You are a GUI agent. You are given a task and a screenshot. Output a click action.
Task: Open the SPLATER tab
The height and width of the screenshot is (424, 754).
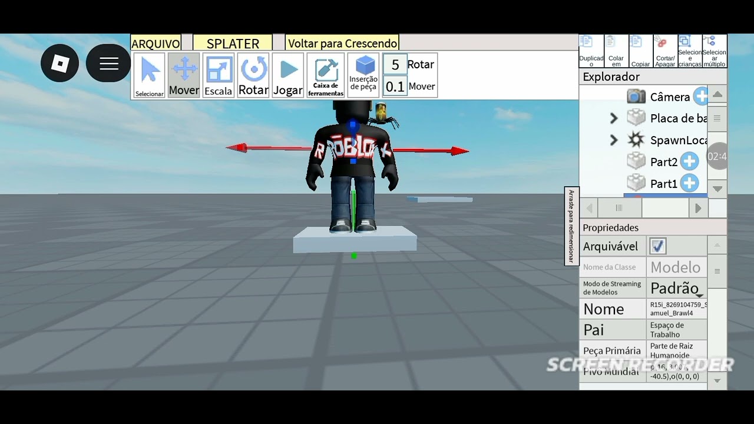(x=233, y=44)
